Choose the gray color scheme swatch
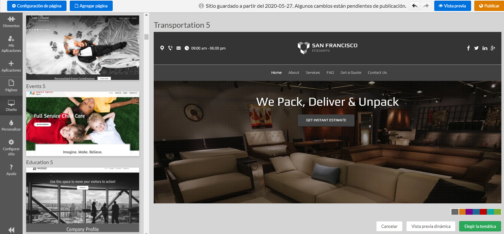 tap(455, 212)
